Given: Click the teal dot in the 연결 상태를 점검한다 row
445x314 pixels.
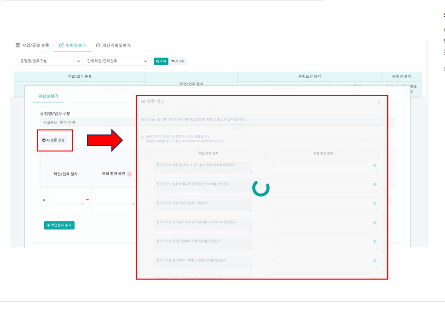Looking at the screenshot, I should coord(375,260).
